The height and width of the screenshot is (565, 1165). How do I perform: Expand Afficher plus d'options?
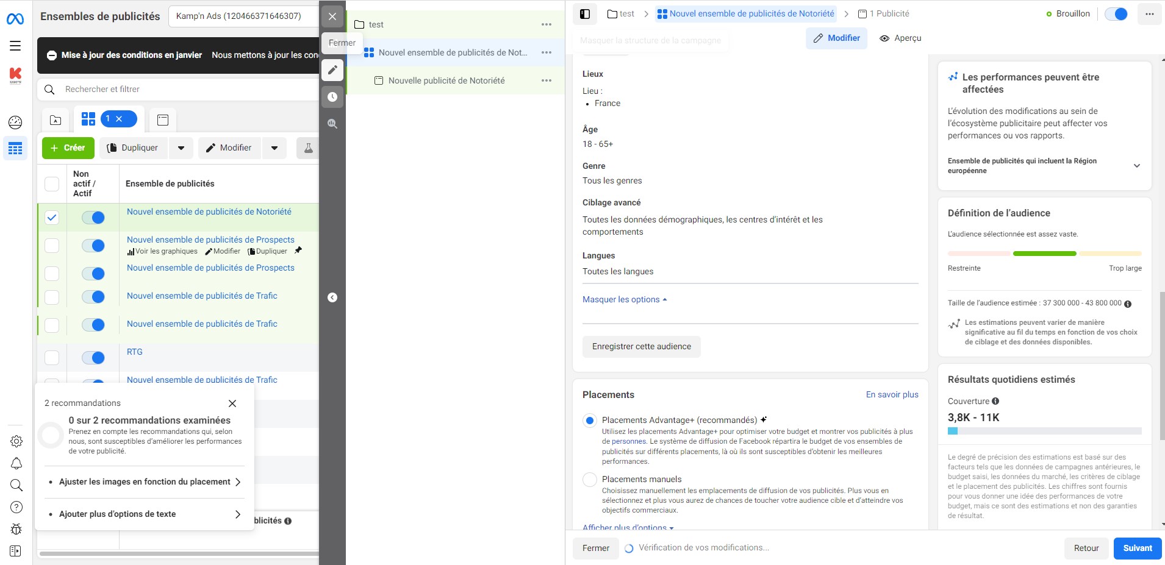pyautogui.click(x=628, y=528)
